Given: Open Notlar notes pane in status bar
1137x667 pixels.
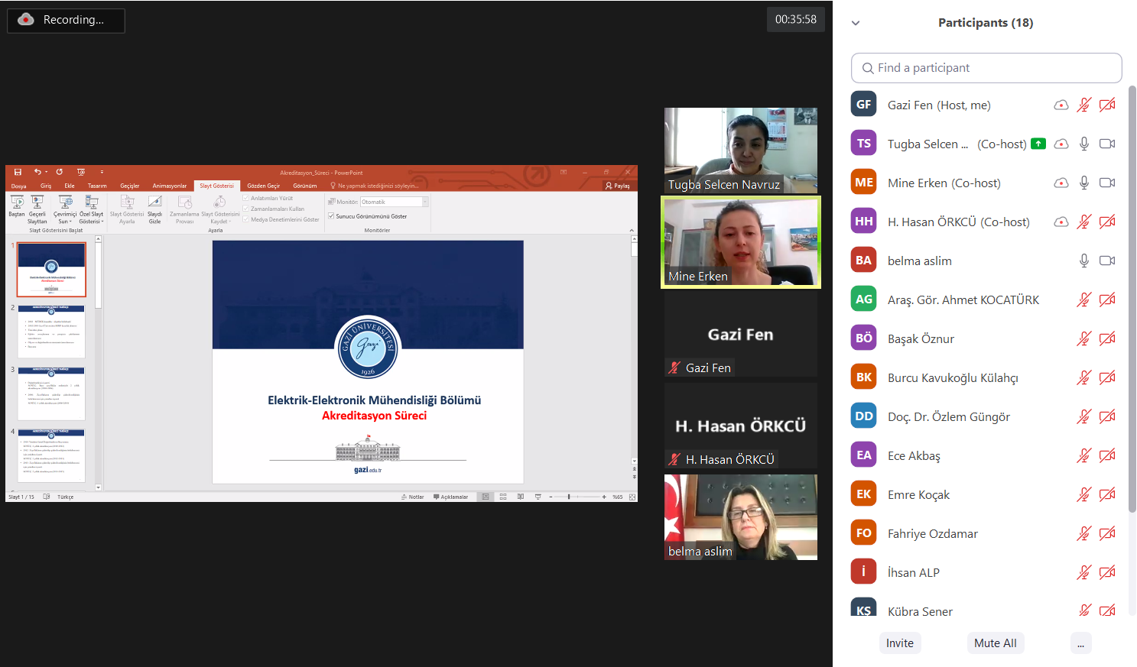Looking at the screenshot, I should coord(412,497).
